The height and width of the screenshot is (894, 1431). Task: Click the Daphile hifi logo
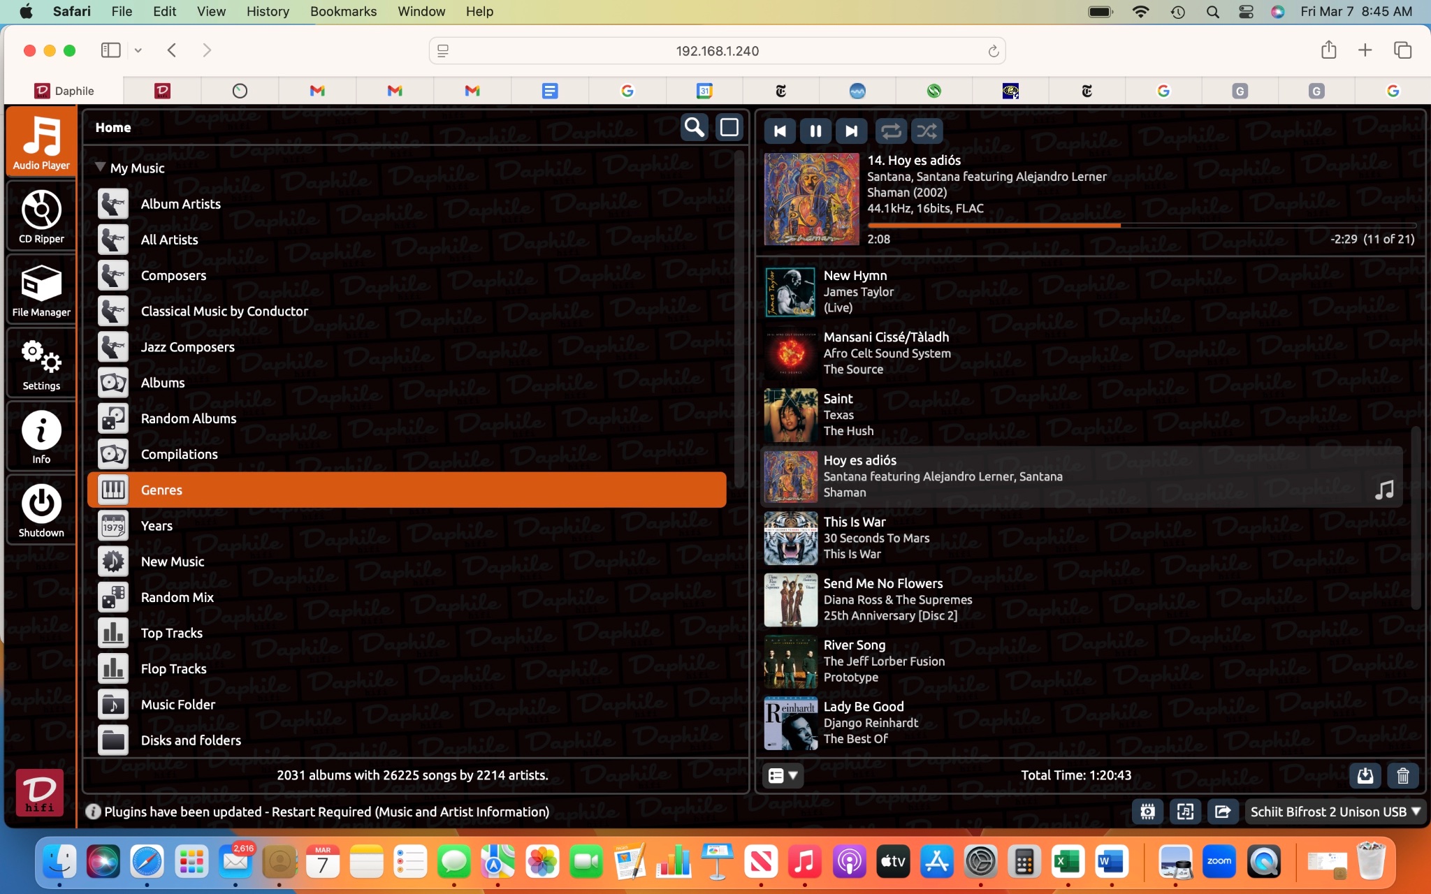tap(40, 793)
